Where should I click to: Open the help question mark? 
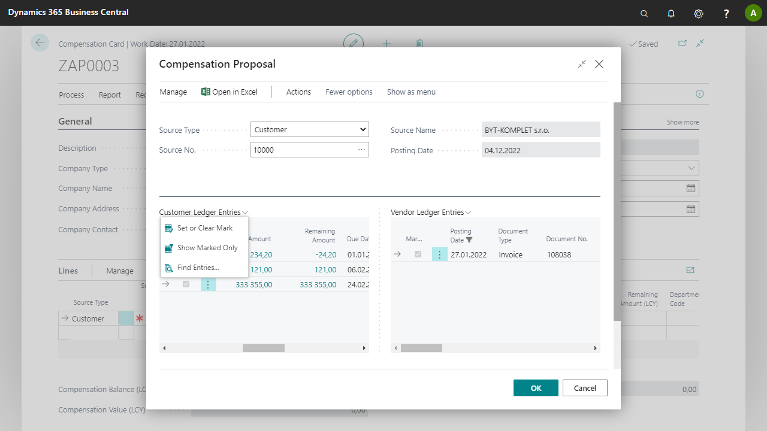pos(726,13)
